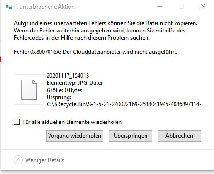Image resolution: width=214 pixels, height=174 pixels.
Task: Click the file copy icon in title bar
Action: (9, 7)
